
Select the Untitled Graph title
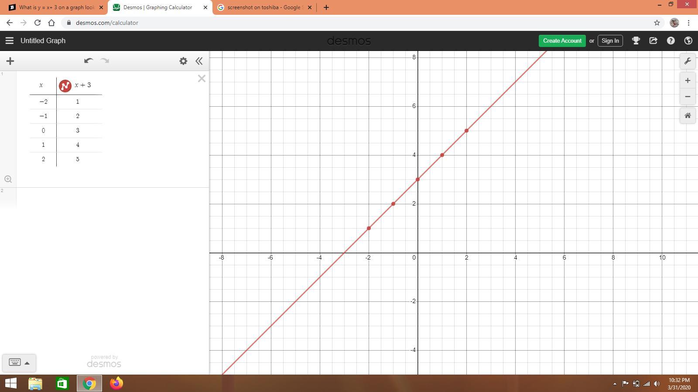[43, 41]
